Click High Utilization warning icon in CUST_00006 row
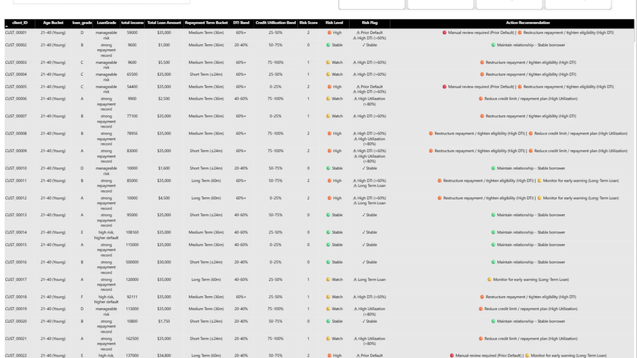The image size is (637, 358). coord(356,99)
